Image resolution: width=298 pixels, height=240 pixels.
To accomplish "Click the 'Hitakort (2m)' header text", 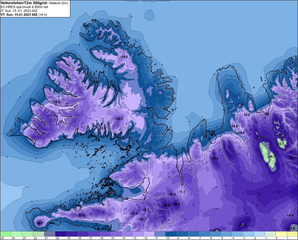I will (x=58, y=3).
